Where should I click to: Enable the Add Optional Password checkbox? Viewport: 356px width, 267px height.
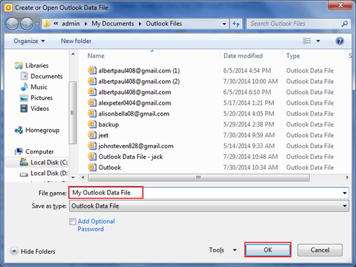click(72, 221)
